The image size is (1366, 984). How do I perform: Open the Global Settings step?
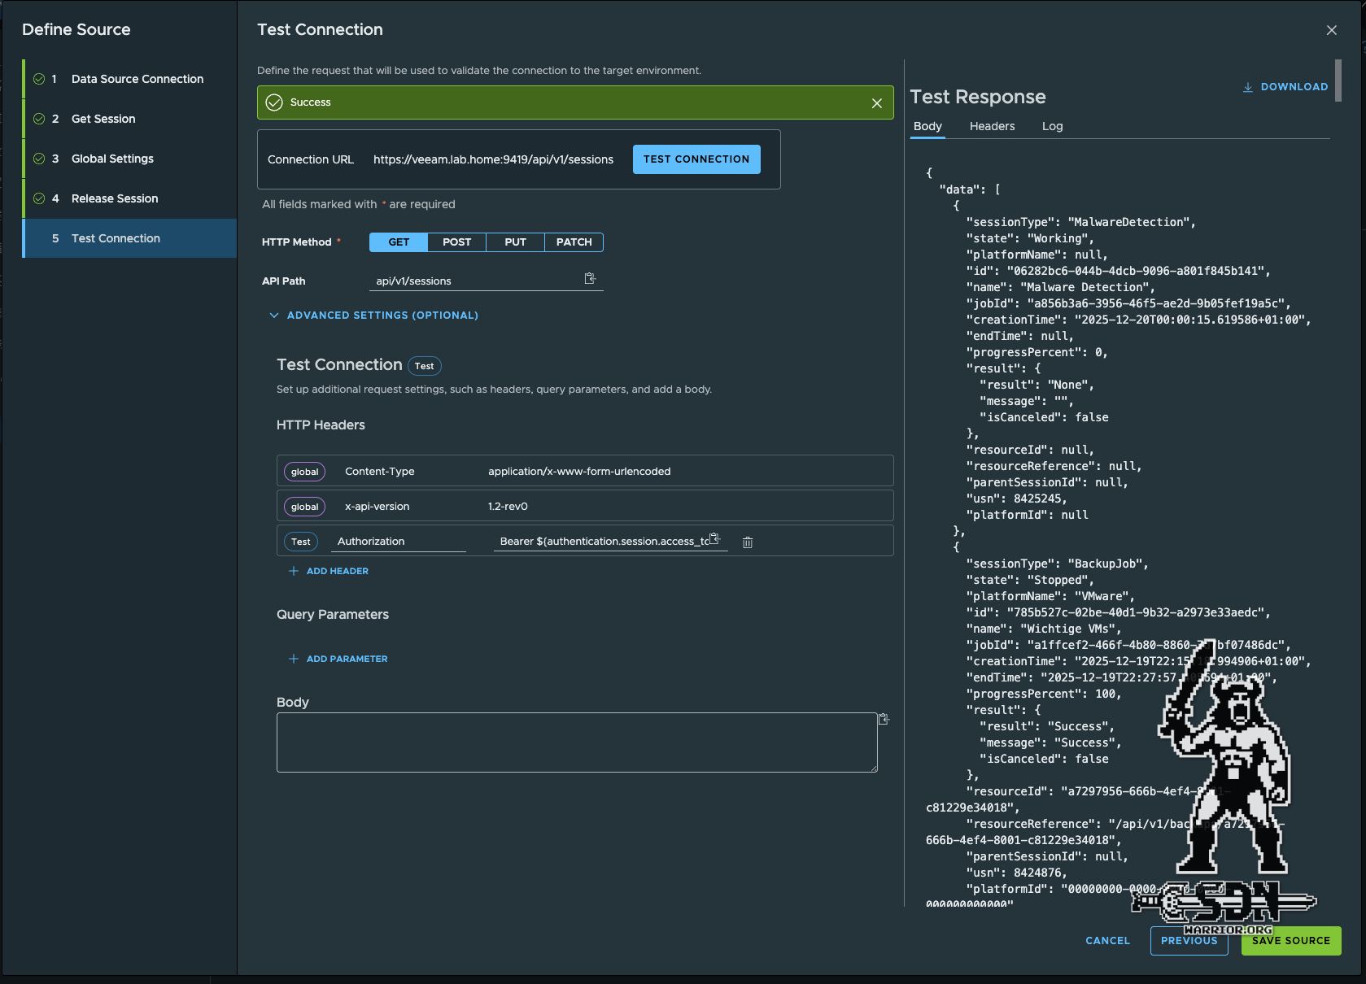[x=112, y=159]
